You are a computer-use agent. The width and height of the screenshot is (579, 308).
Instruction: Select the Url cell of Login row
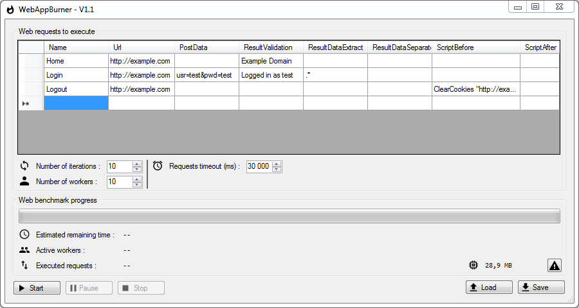tap(142, 75)
